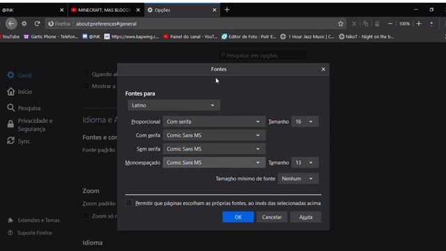Viewport: 446px width, 251px height.
Task: Confirm the font settings with OK
Action: tap(238, 217)
